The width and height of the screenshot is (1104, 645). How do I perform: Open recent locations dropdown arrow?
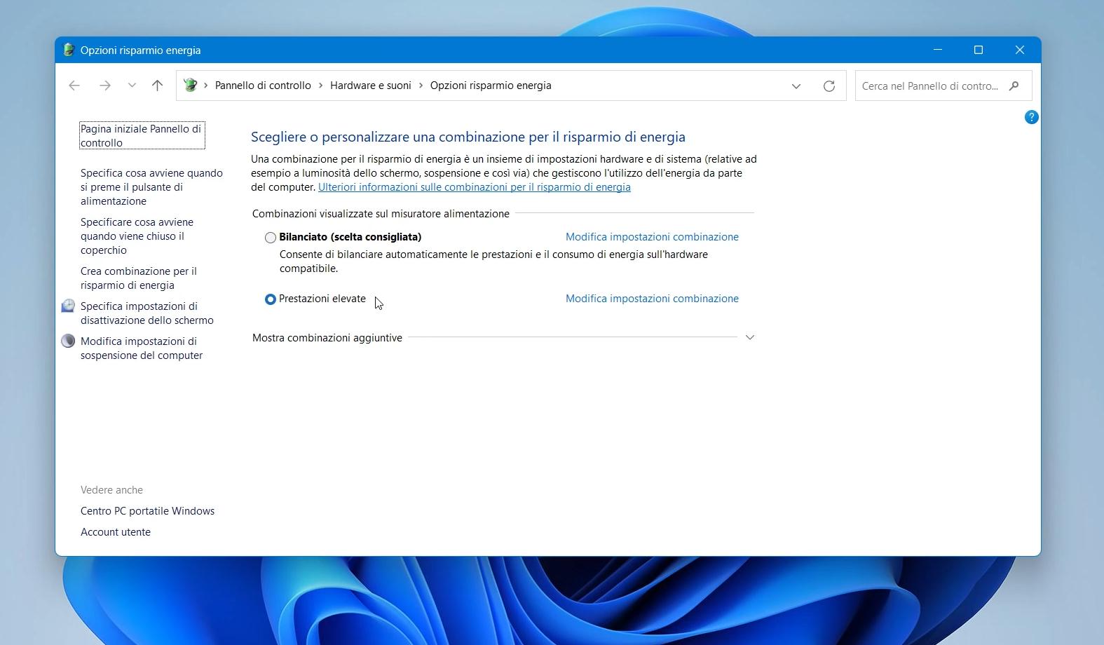click(132, 86)
